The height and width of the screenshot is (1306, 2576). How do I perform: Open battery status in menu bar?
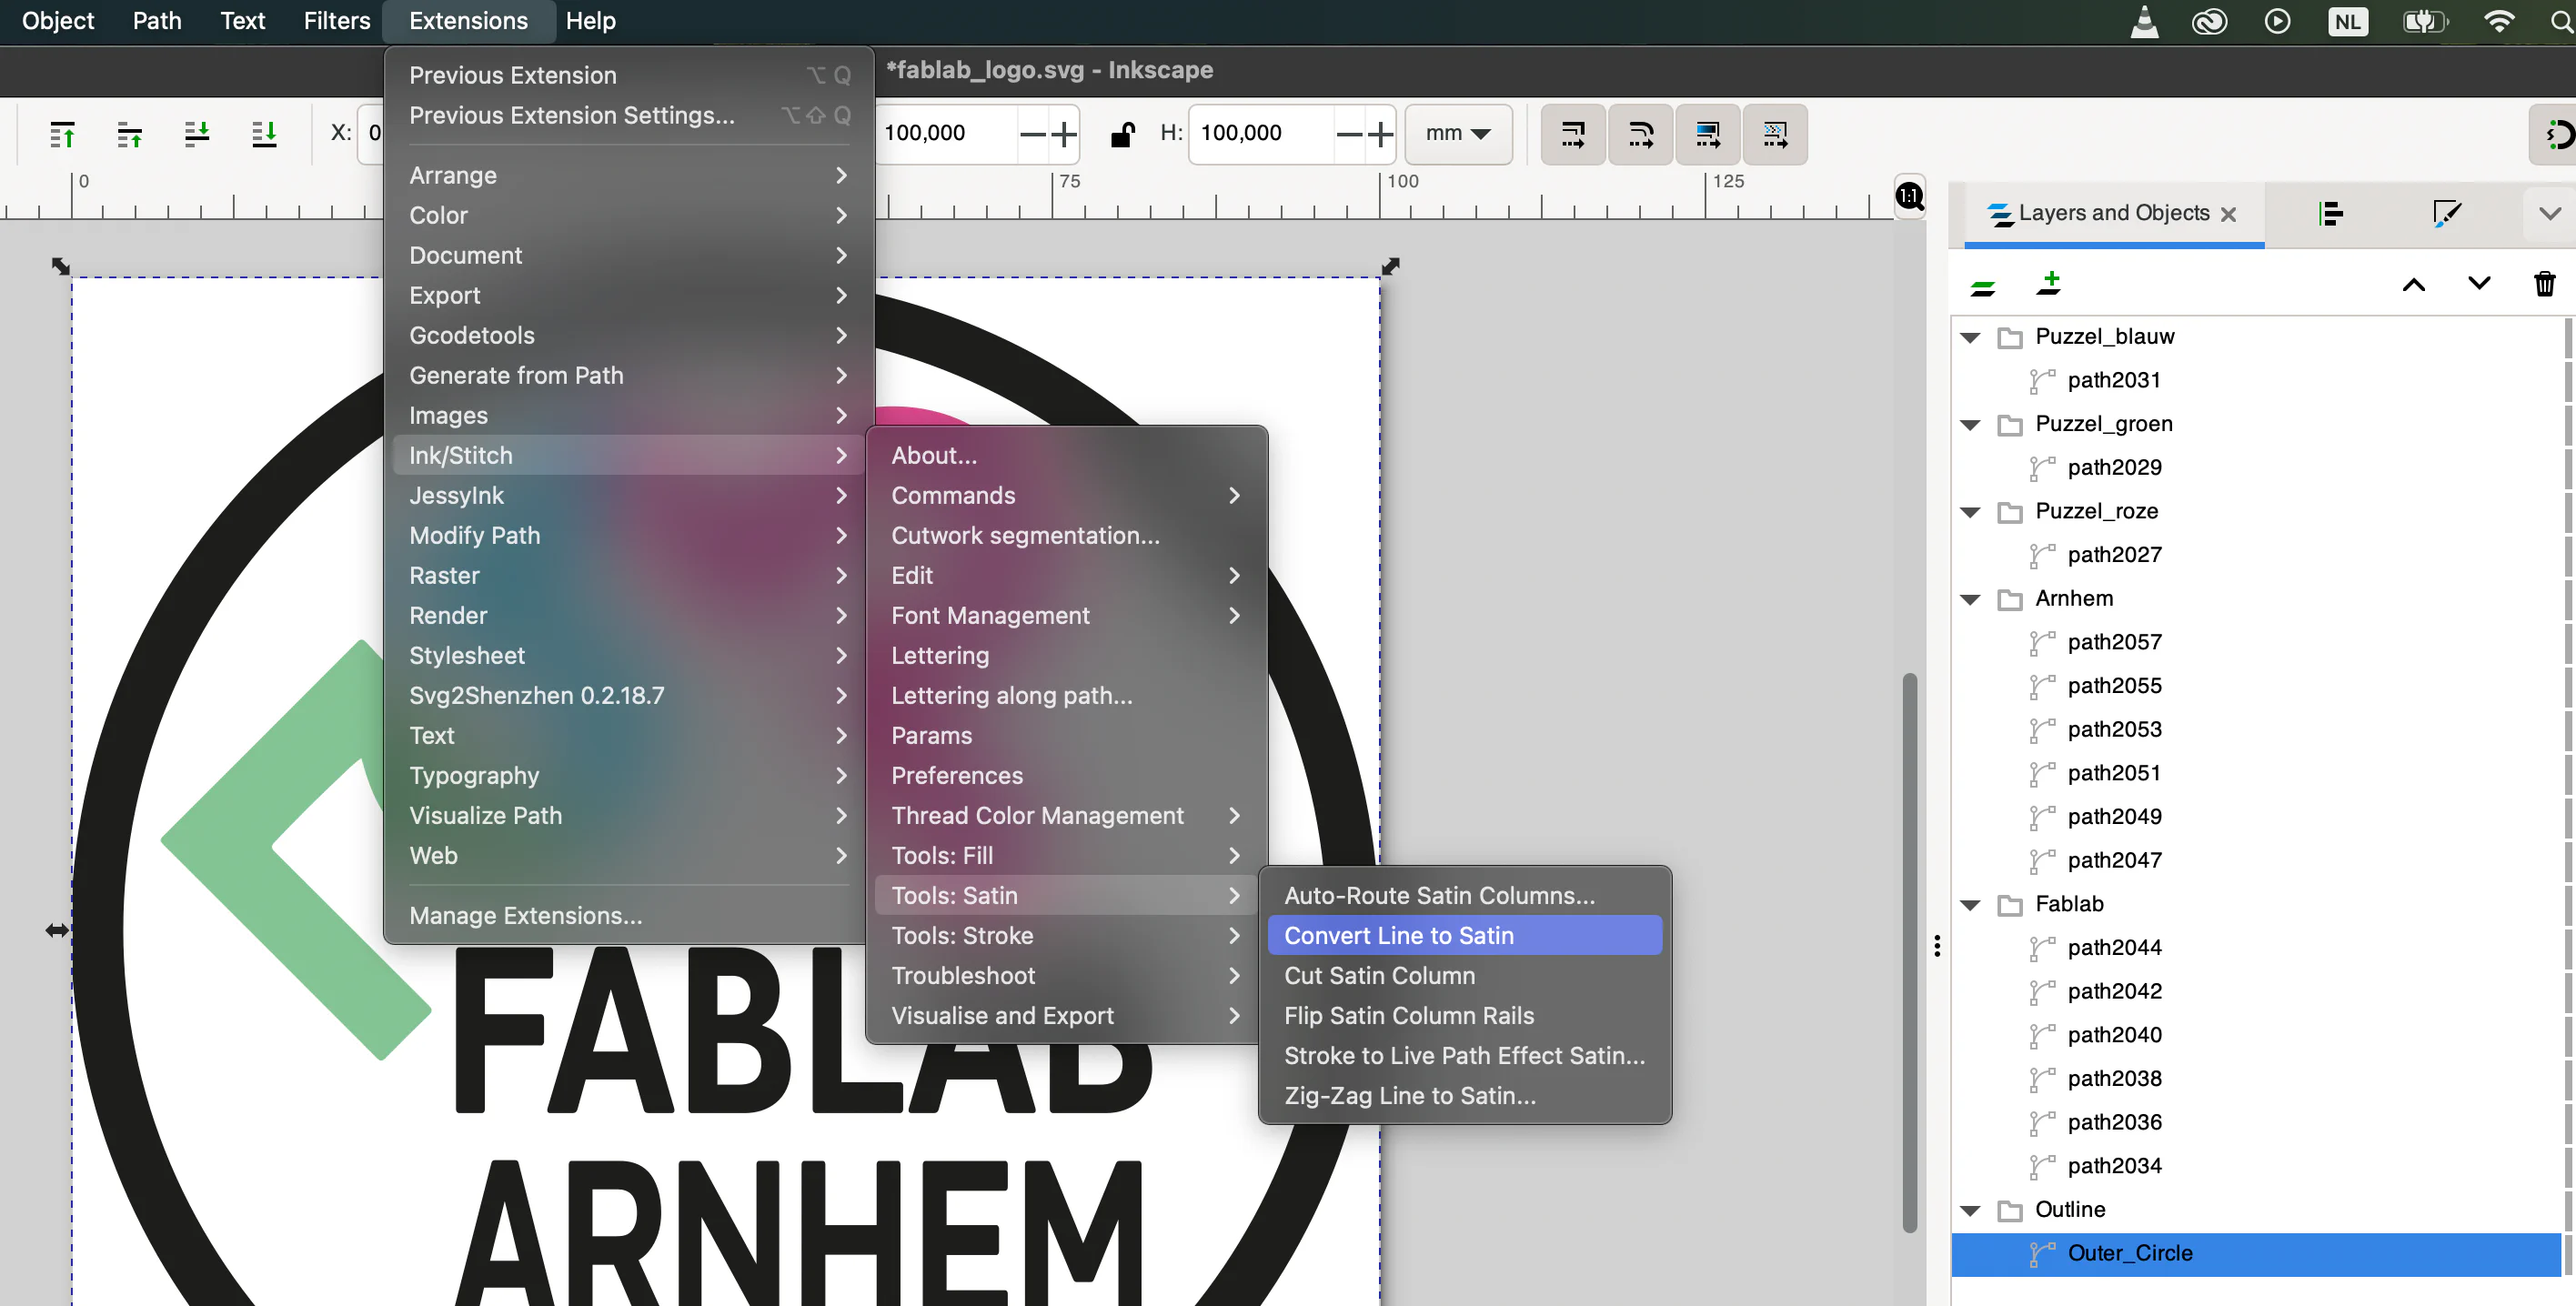(x=2424, y=21)
